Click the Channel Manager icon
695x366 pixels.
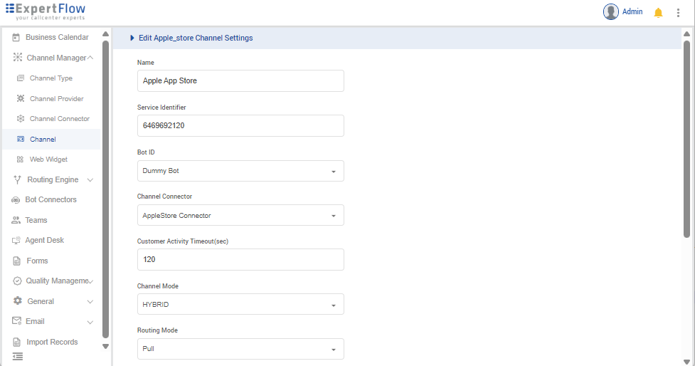tap(17, 57)
